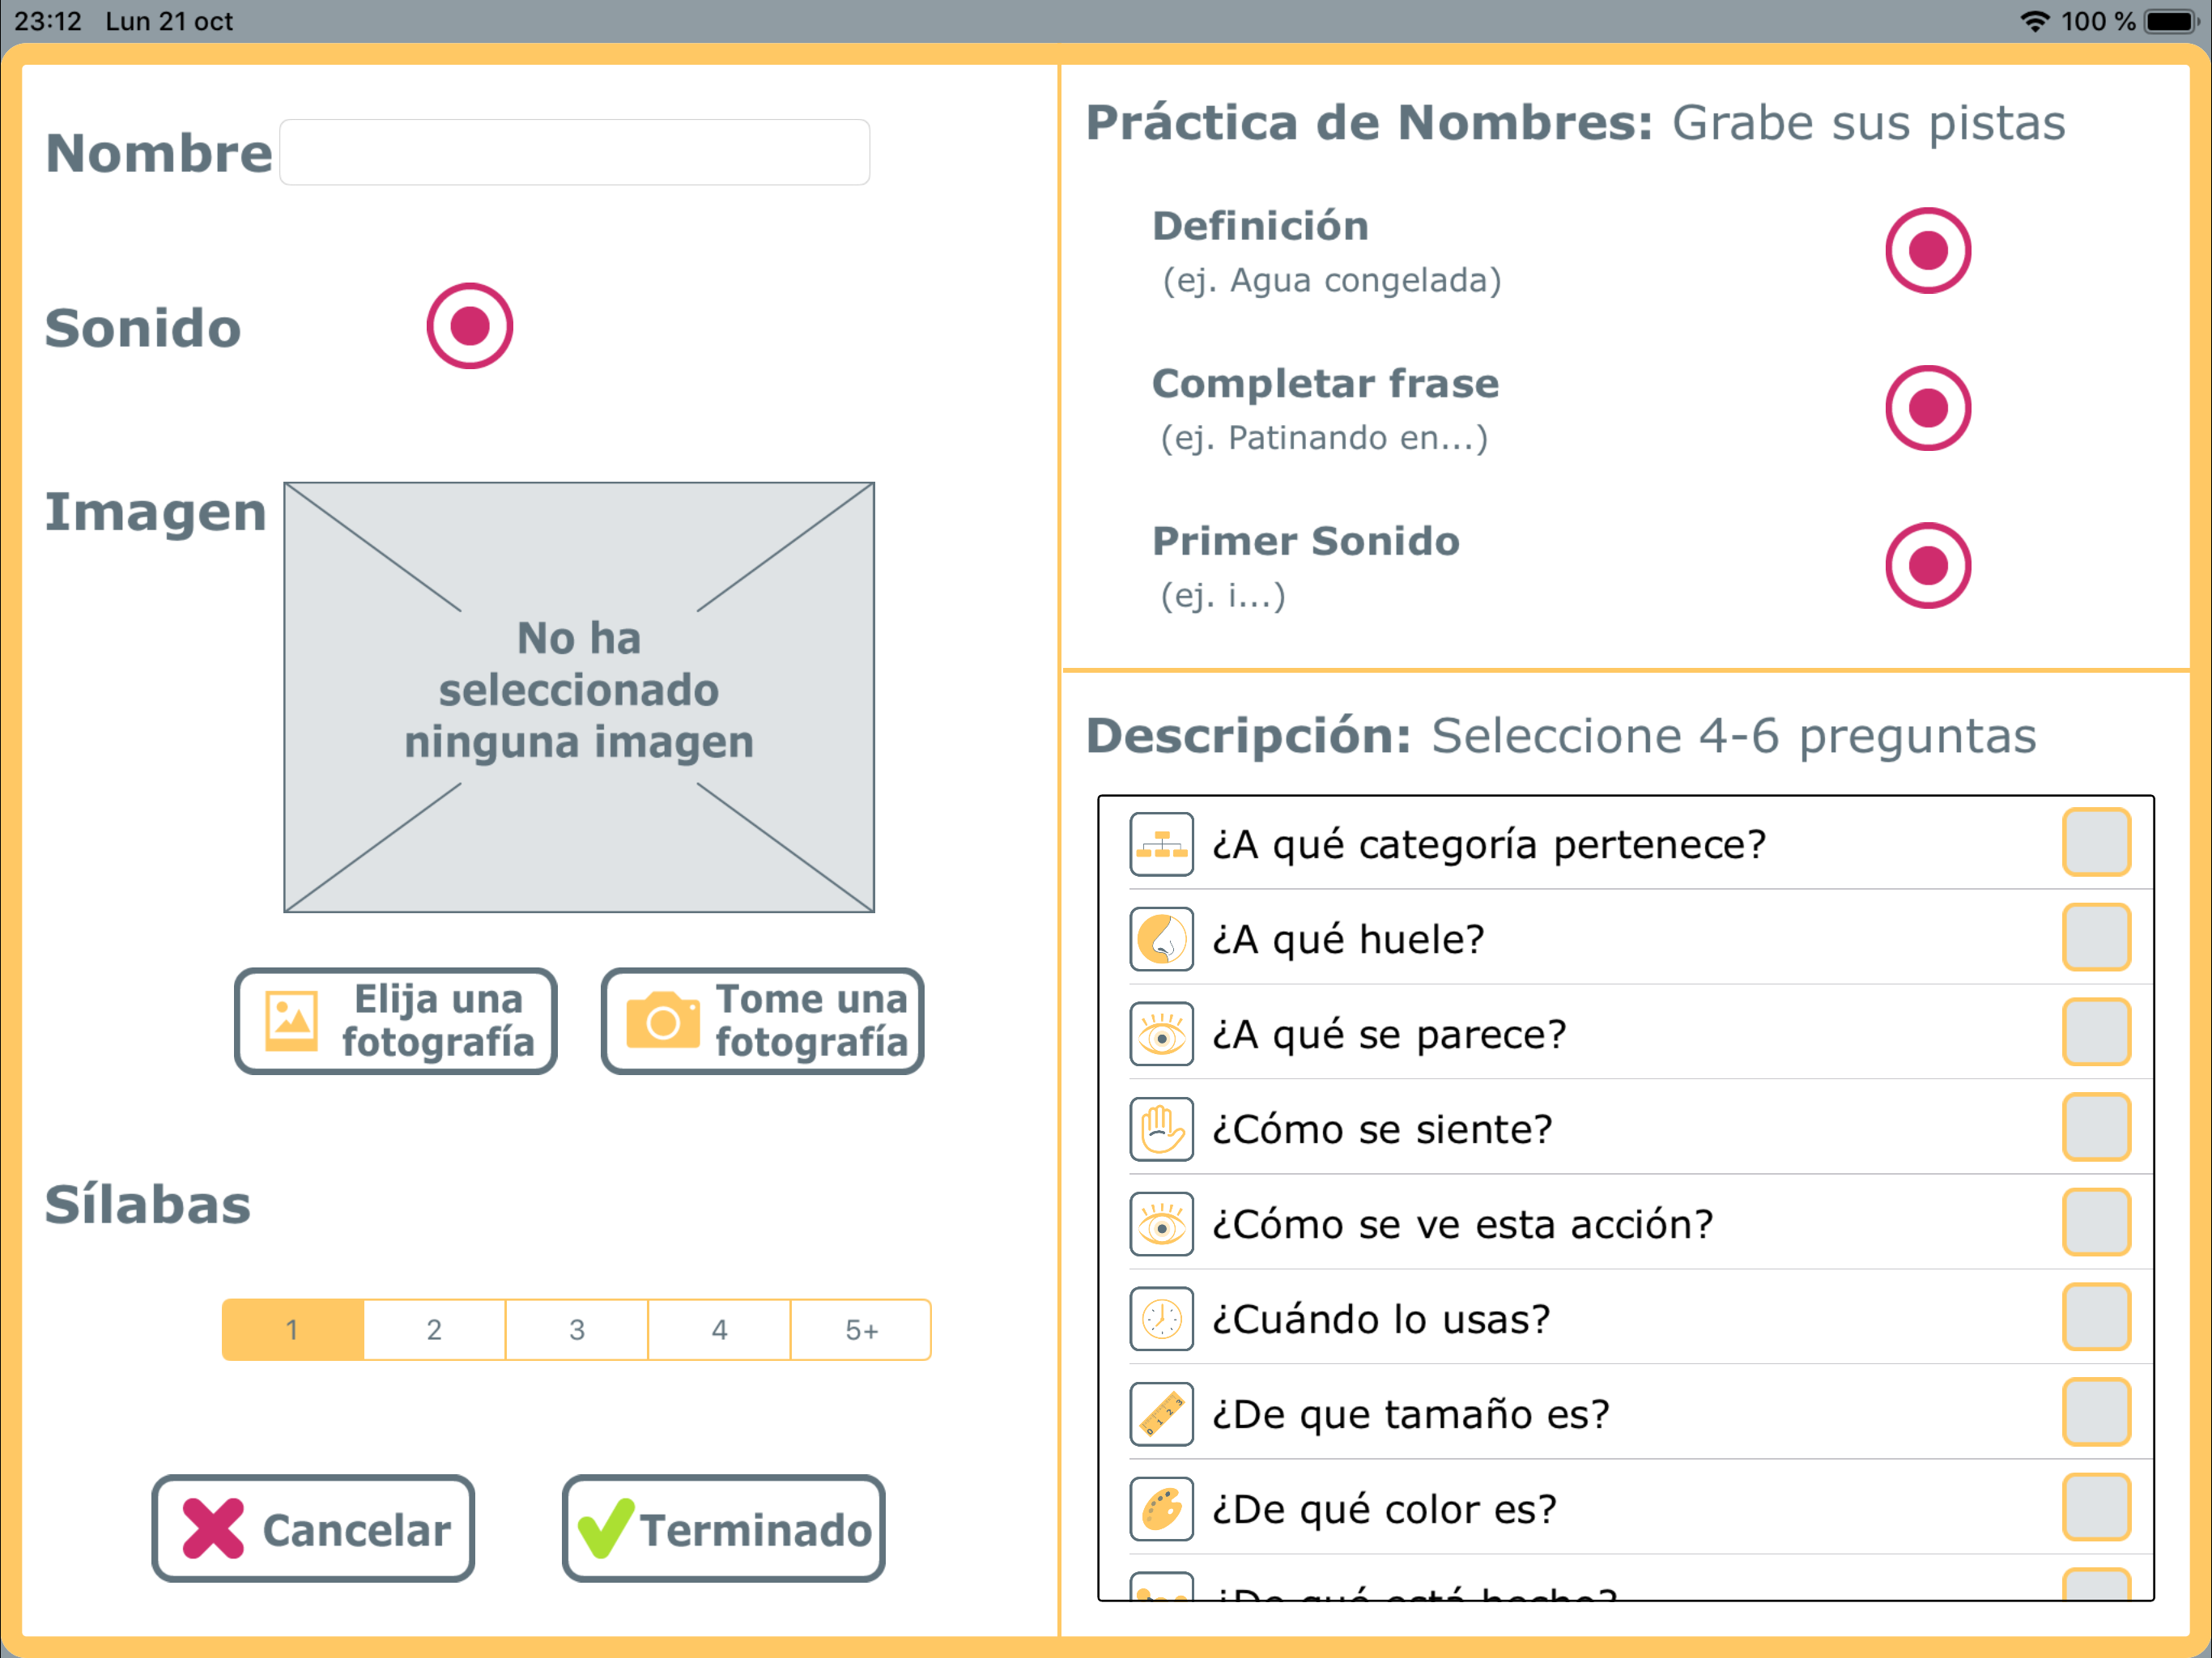Tap the eye icon for action question

click(1161, 1224)
